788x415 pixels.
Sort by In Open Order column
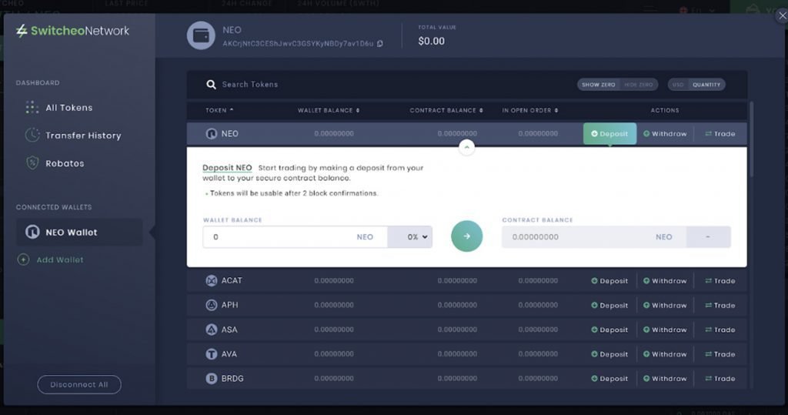[530, 110]
